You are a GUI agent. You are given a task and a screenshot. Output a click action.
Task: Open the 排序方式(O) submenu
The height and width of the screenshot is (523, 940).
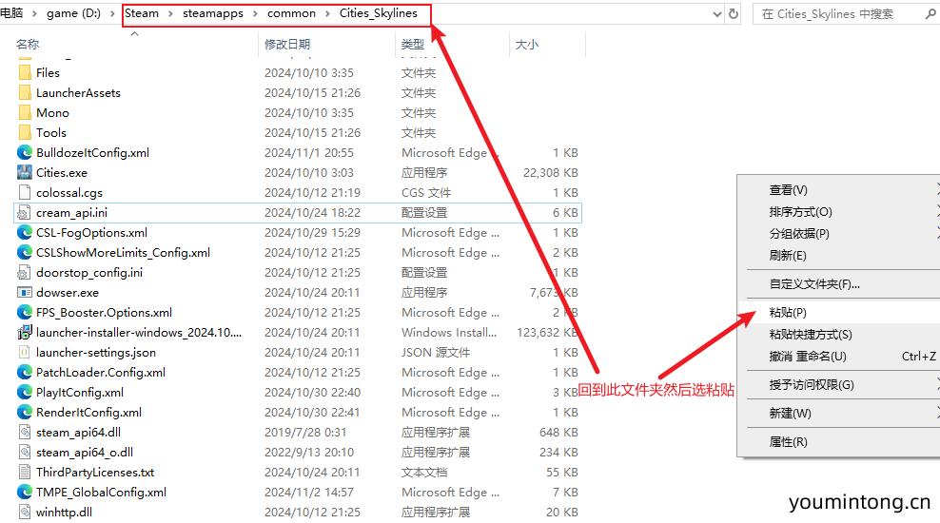[x=839, y=212]
